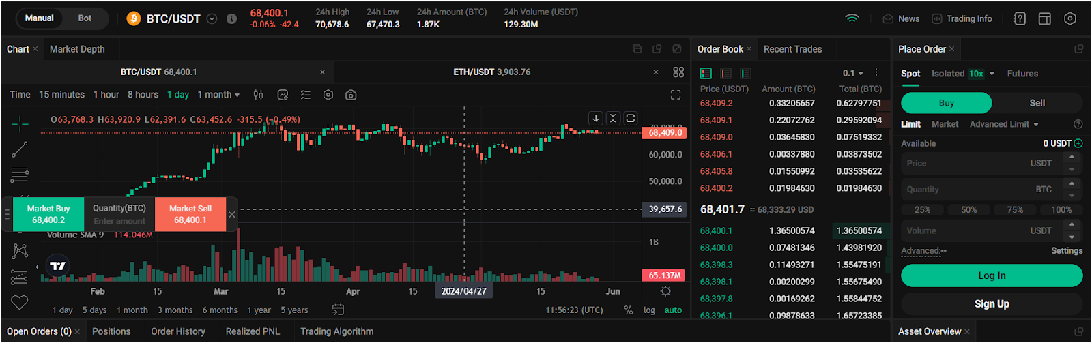
Task: Open the Fib retracement lines tool
Action: [20, 175]
